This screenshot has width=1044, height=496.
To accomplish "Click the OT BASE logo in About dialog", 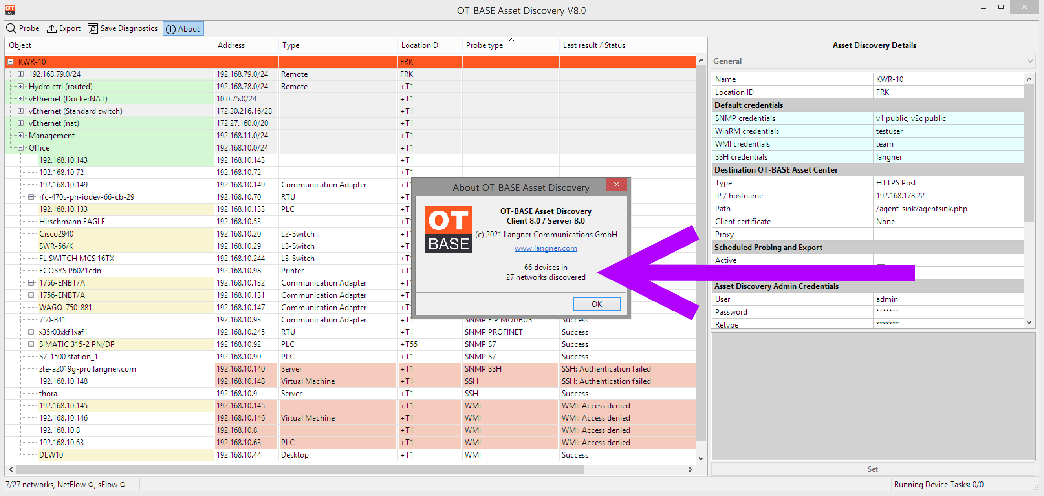I will point(448,229).
